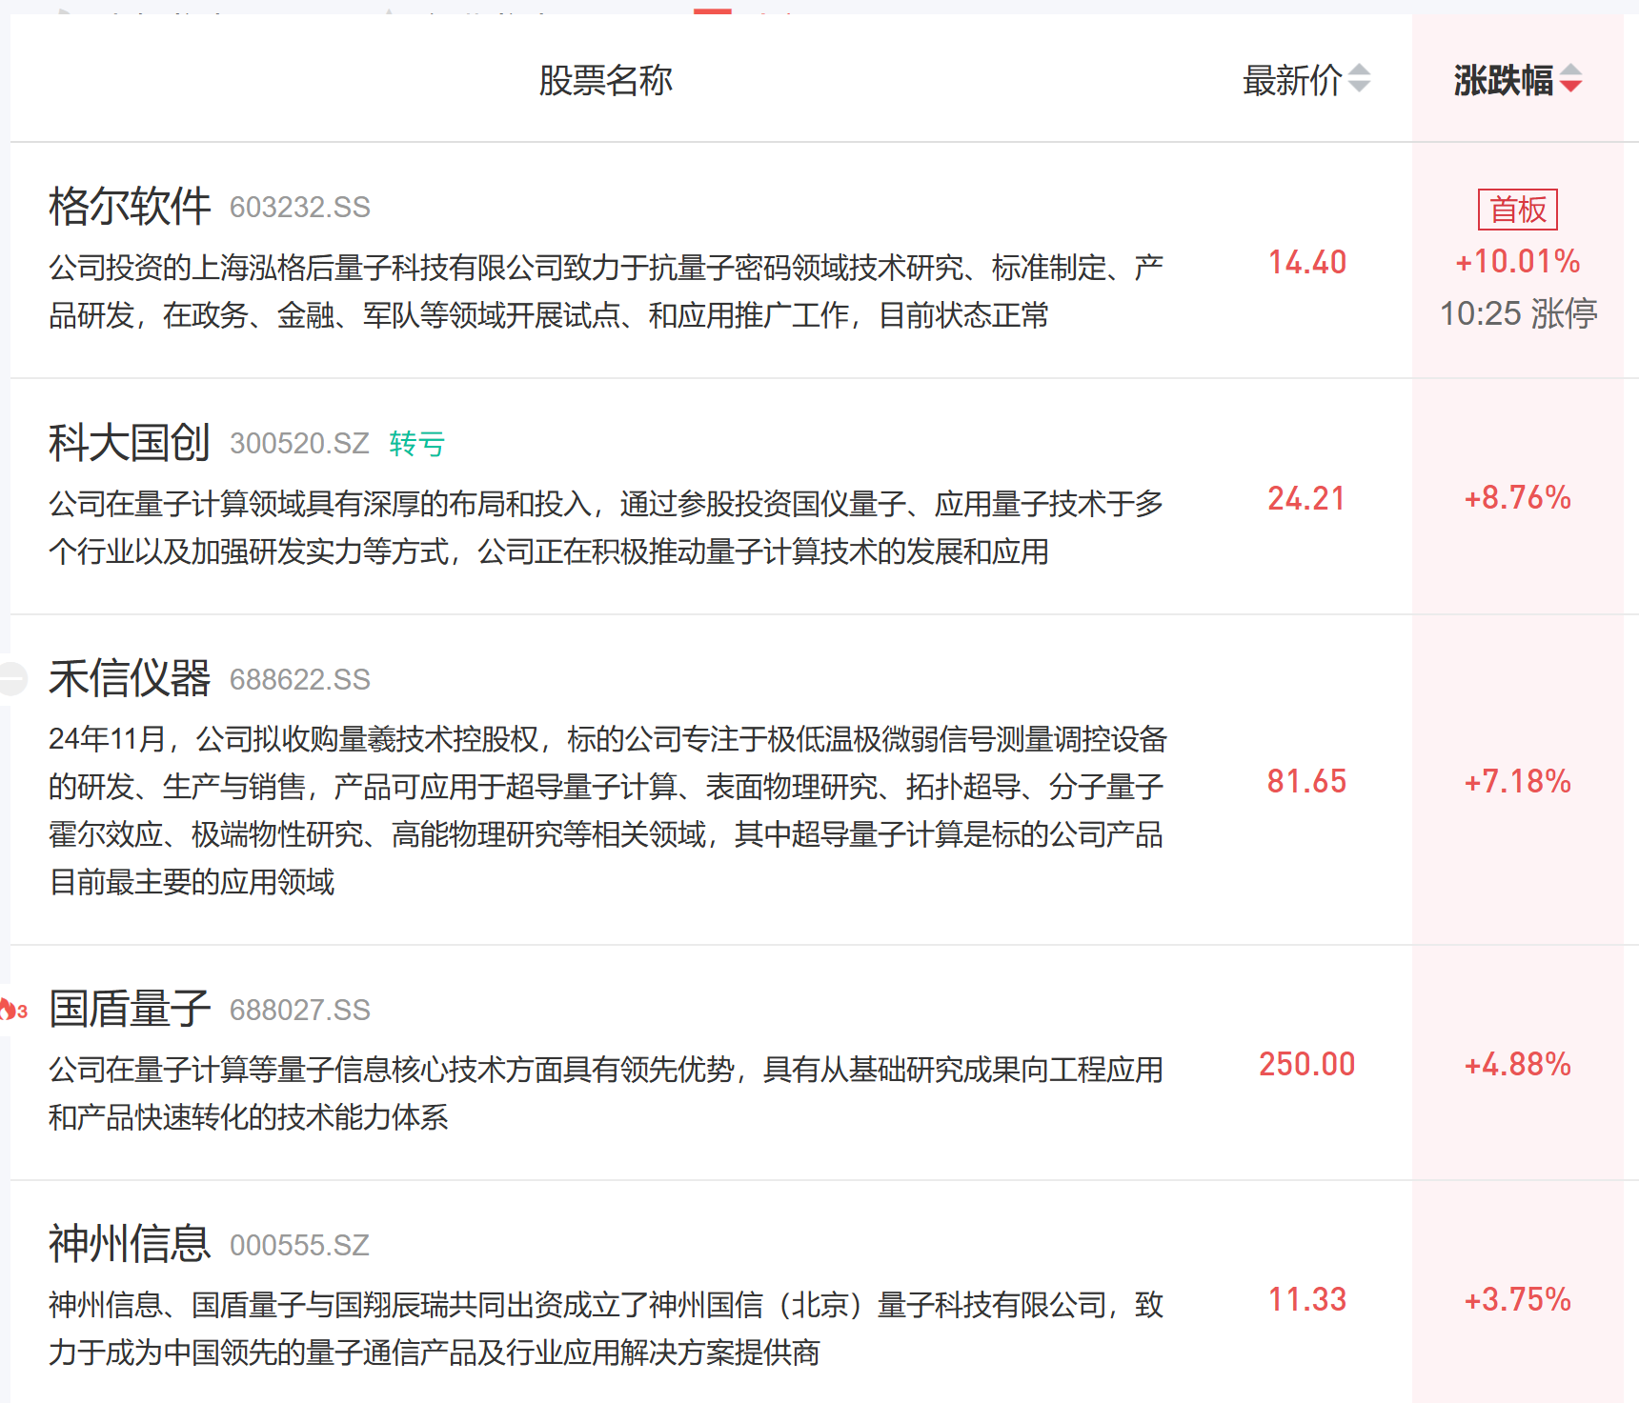The height and width of the screenshot is (1403, 1639).
Task: Click the 最新价 header label
Action: [x=1293, y=80]
